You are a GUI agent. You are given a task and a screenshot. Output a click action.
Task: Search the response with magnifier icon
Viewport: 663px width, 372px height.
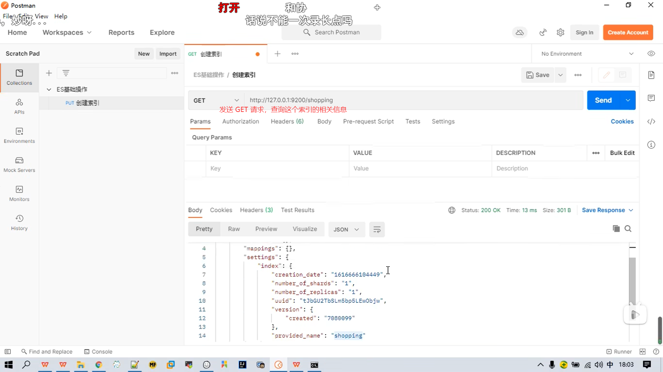pos(628,229)
